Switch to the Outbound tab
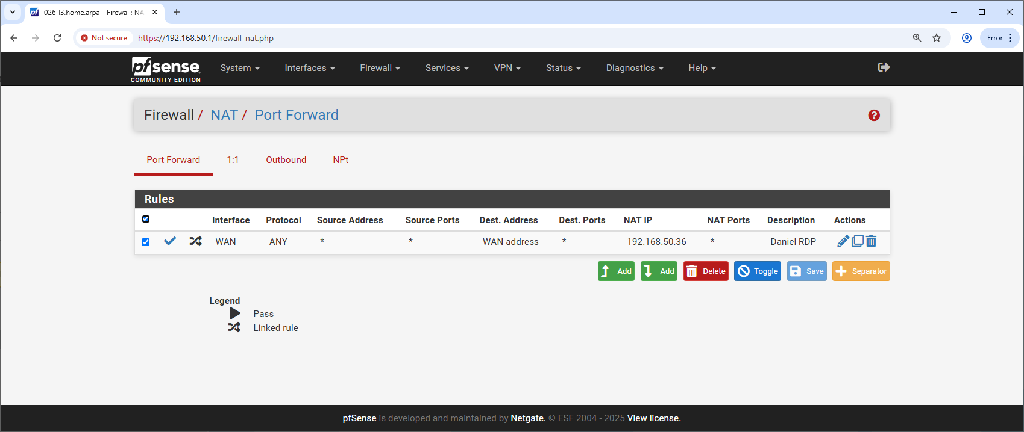The width and height of the screenshot is (1024, 432). coord(286,160)
